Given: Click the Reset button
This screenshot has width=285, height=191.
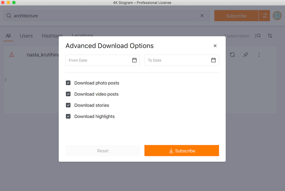Looking at the screenshot, I should pos(103,151).
